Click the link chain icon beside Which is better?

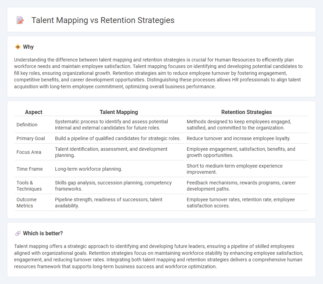point(18,234)
